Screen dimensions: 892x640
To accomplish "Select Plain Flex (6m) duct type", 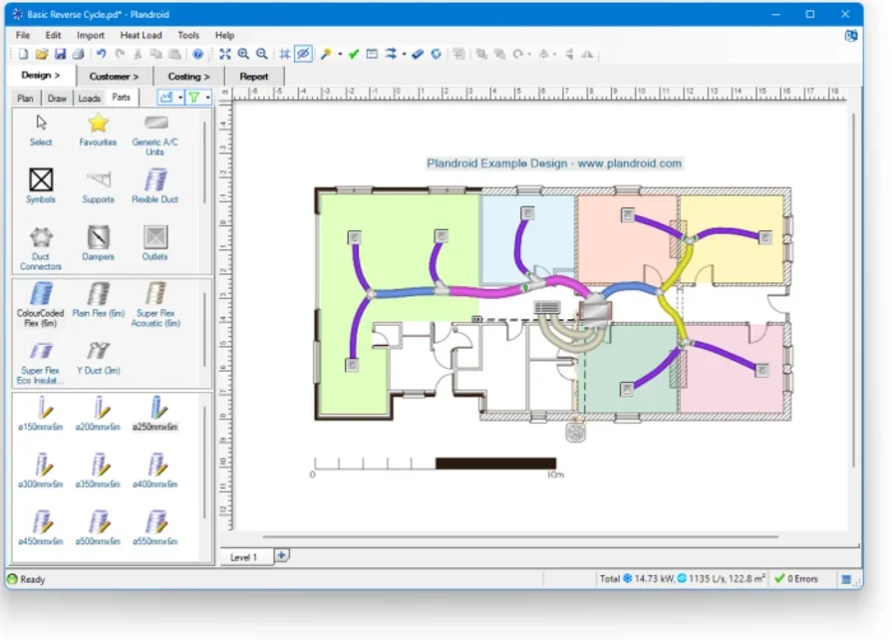I will coord(99,300).
